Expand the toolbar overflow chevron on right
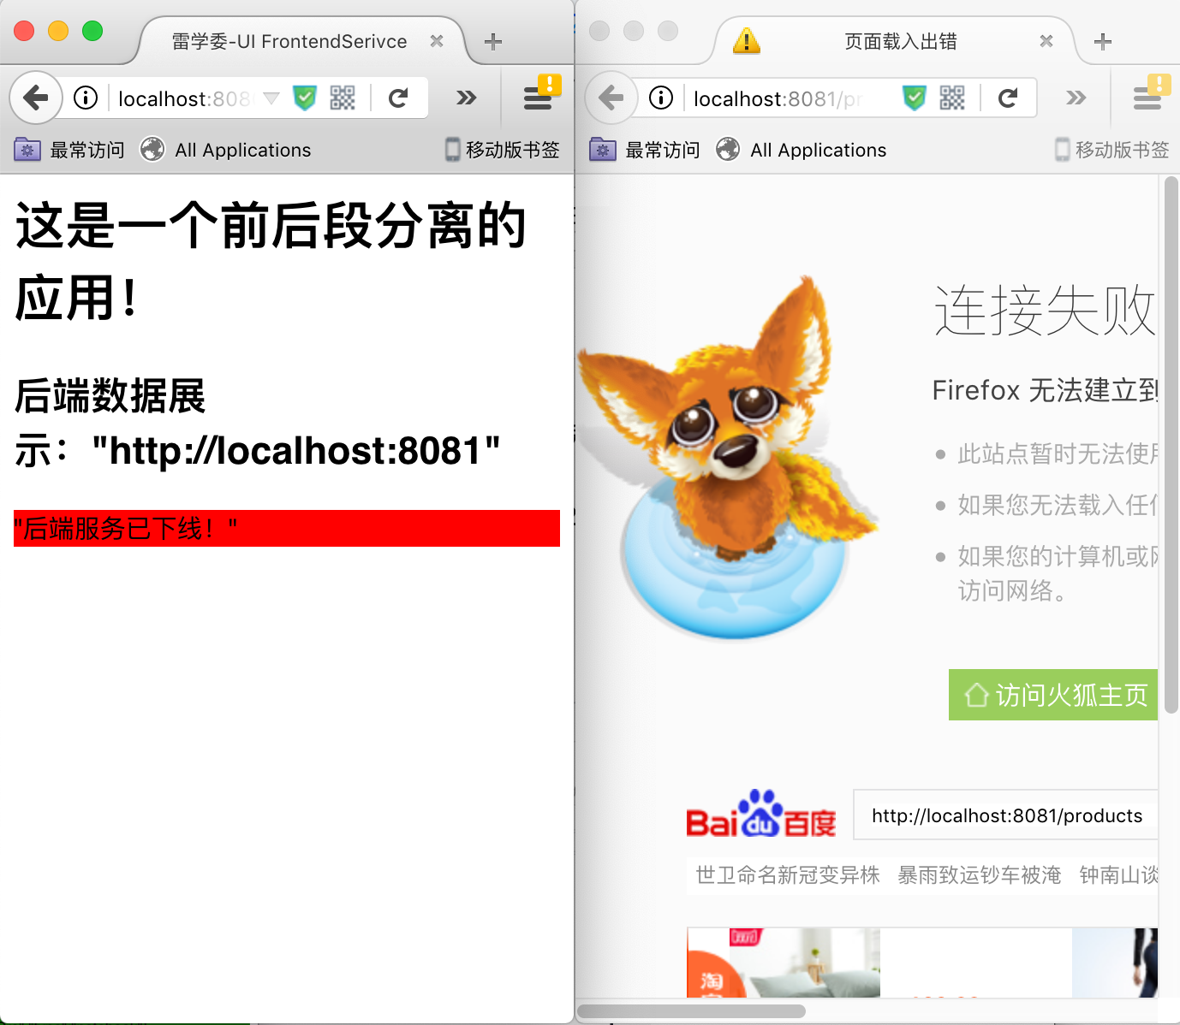1180x1025 pixels. [1076, 98]
